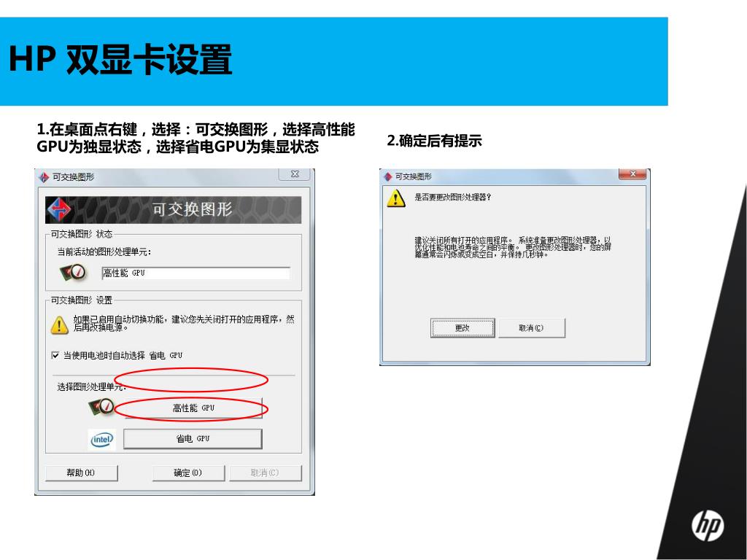Click the warning icon in confirmation dialog
This screenshot has width=747, height=560.
[396, 198]
